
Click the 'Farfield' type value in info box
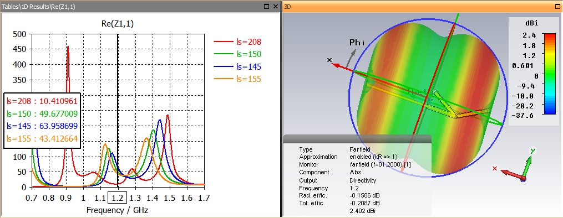click(x=359, y=149)
